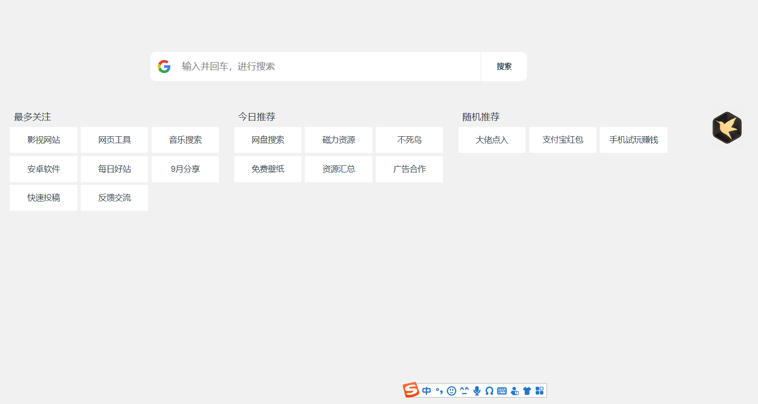Open Sogou special symbols omega icon
Viewport: 758px width, 404px height.
(x=489, y=391)
